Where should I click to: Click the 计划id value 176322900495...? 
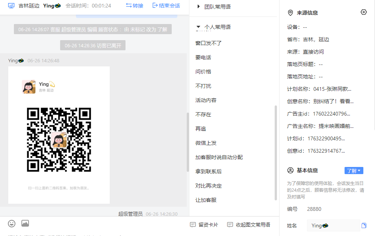(x=326, y=139)
